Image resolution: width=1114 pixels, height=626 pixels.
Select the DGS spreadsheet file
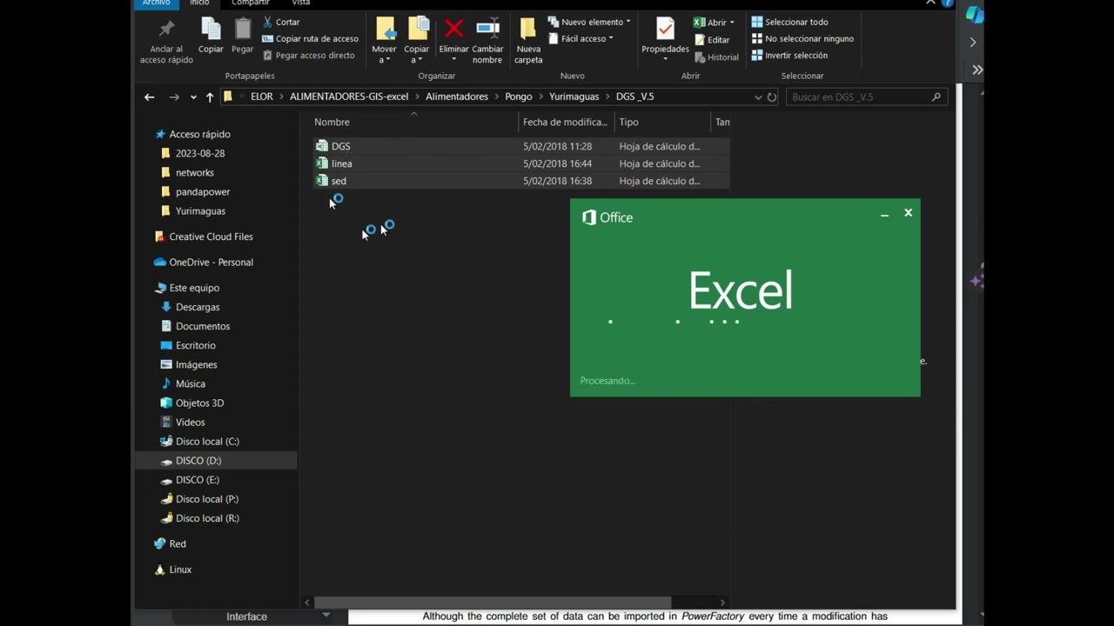(520, 146)
